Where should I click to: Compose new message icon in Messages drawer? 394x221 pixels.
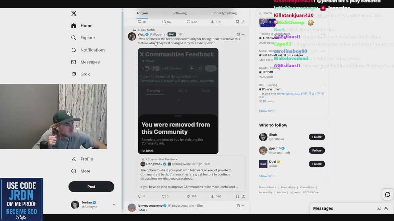[x=379, y=208]
